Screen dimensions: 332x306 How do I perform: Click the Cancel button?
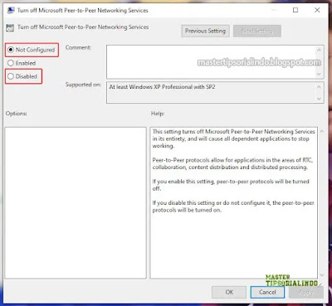pos(267,292)
